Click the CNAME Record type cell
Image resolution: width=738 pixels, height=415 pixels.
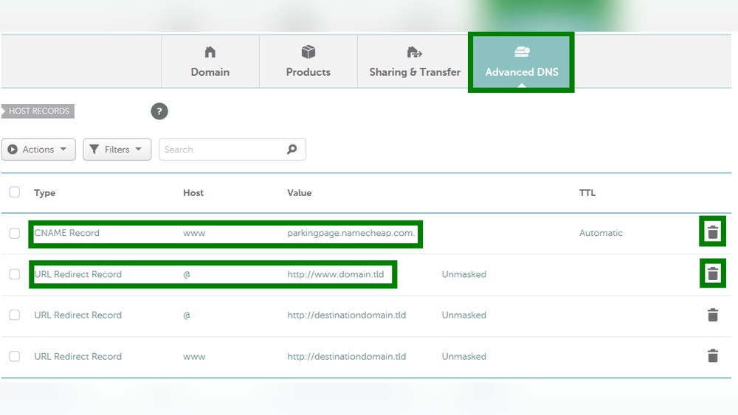pyautogui.click(x=67, y=233)
